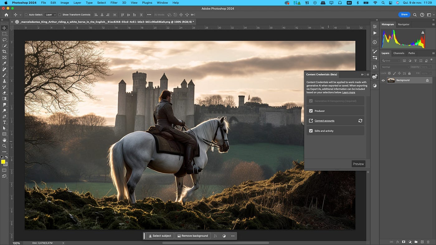Click the yellow foreground color swatch
The image size is (436, 245).
click(3, 162)
